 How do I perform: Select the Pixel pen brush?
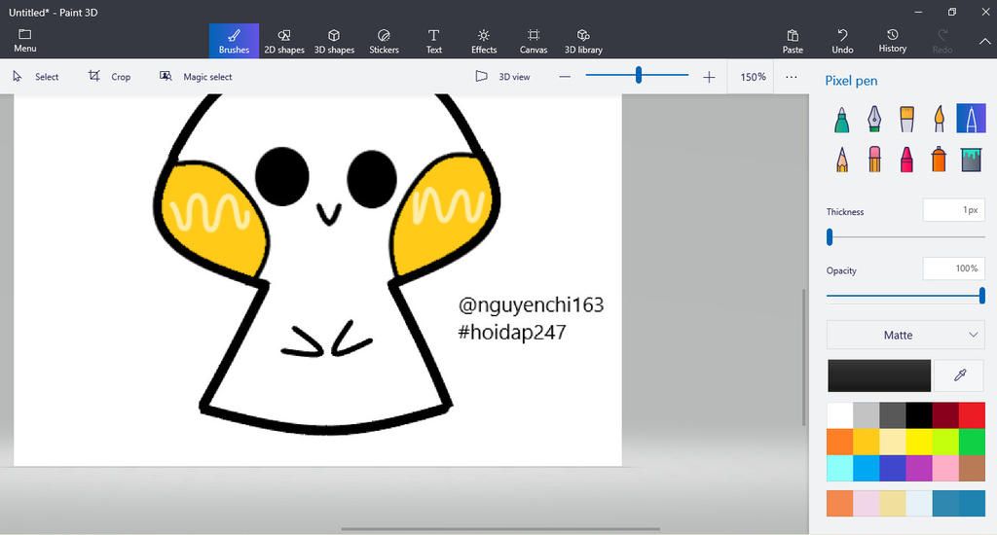pyautogui.click(x=971, y=118)
